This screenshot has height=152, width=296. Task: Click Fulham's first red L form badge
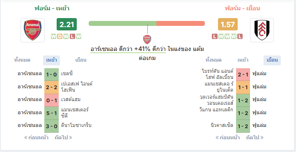coord(215,36)
